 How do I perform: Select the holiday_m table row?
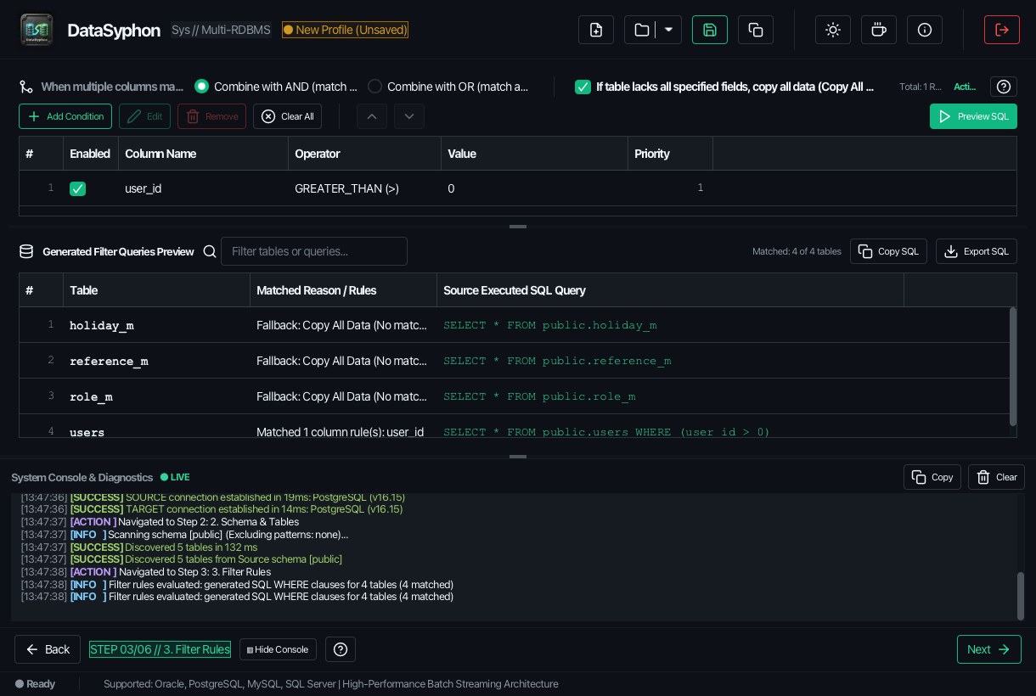514,325
